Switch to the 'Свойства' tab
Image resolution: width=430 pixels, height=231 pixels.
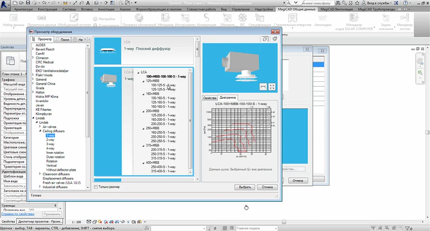(x=209, y=98)
